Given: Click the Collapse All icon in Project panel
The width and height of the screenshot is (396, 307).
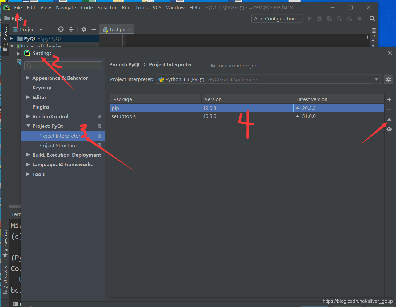Looking at the screenshot, I should 71,29.
